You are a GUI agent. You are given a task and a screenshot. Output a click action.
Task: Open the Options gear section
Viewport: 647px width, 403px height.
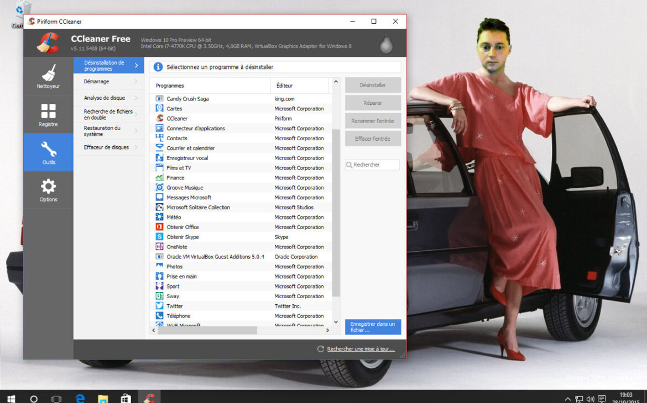[48, 190]
